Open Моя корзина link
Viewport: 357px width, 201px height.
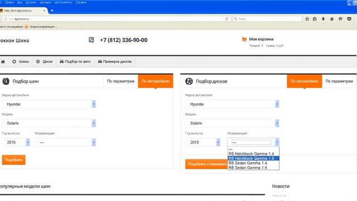pos(261,39)
